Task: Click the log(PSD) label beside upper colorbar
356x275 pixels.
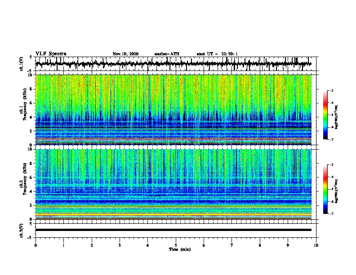Action: coord(336,117)
